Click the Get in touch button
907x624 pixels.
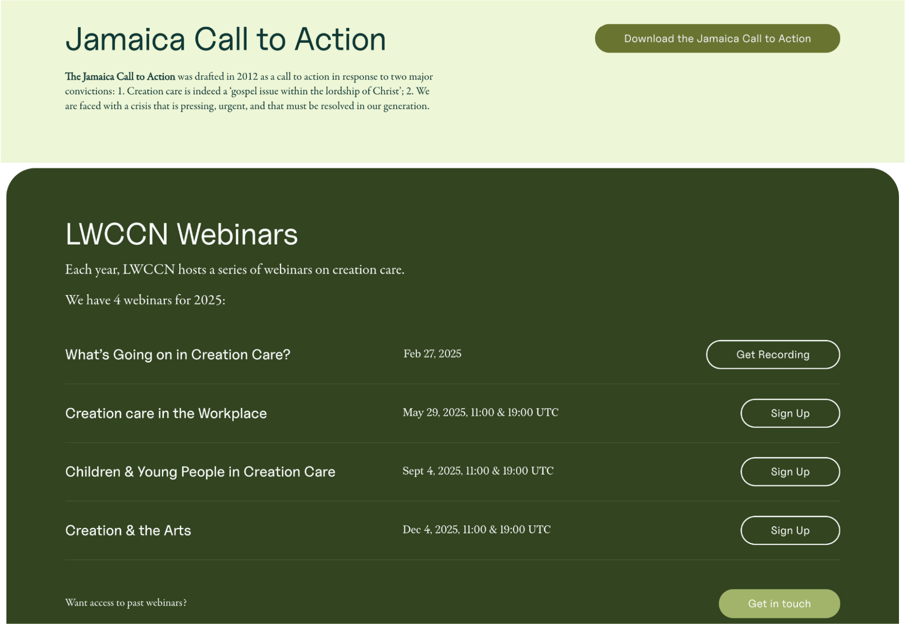pos(779,603)
